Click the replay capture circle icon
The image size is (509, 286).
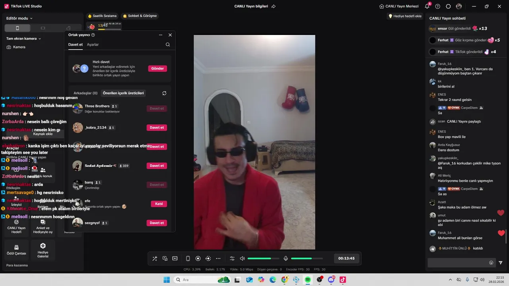208,259
